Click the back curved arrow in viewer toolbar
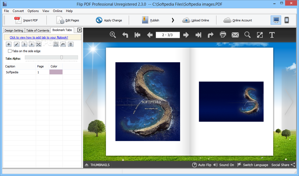 125,35
